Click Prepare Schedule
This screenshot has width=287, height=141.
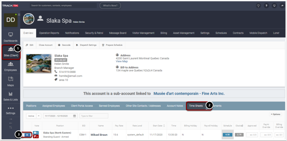[112, 45]
